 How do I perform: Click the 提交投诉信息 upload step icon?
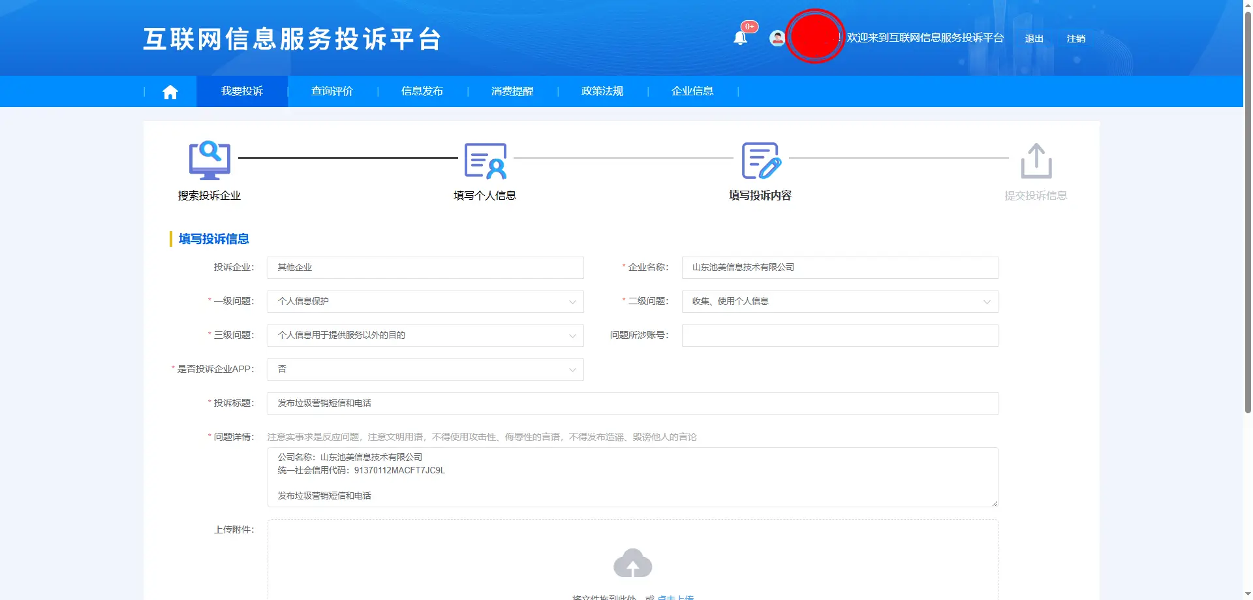1036,161
